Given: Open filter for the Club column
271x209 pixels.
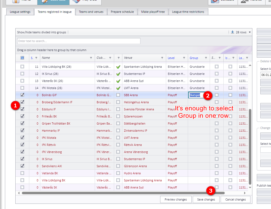Looking at the screenshot, I should point(110,58).
